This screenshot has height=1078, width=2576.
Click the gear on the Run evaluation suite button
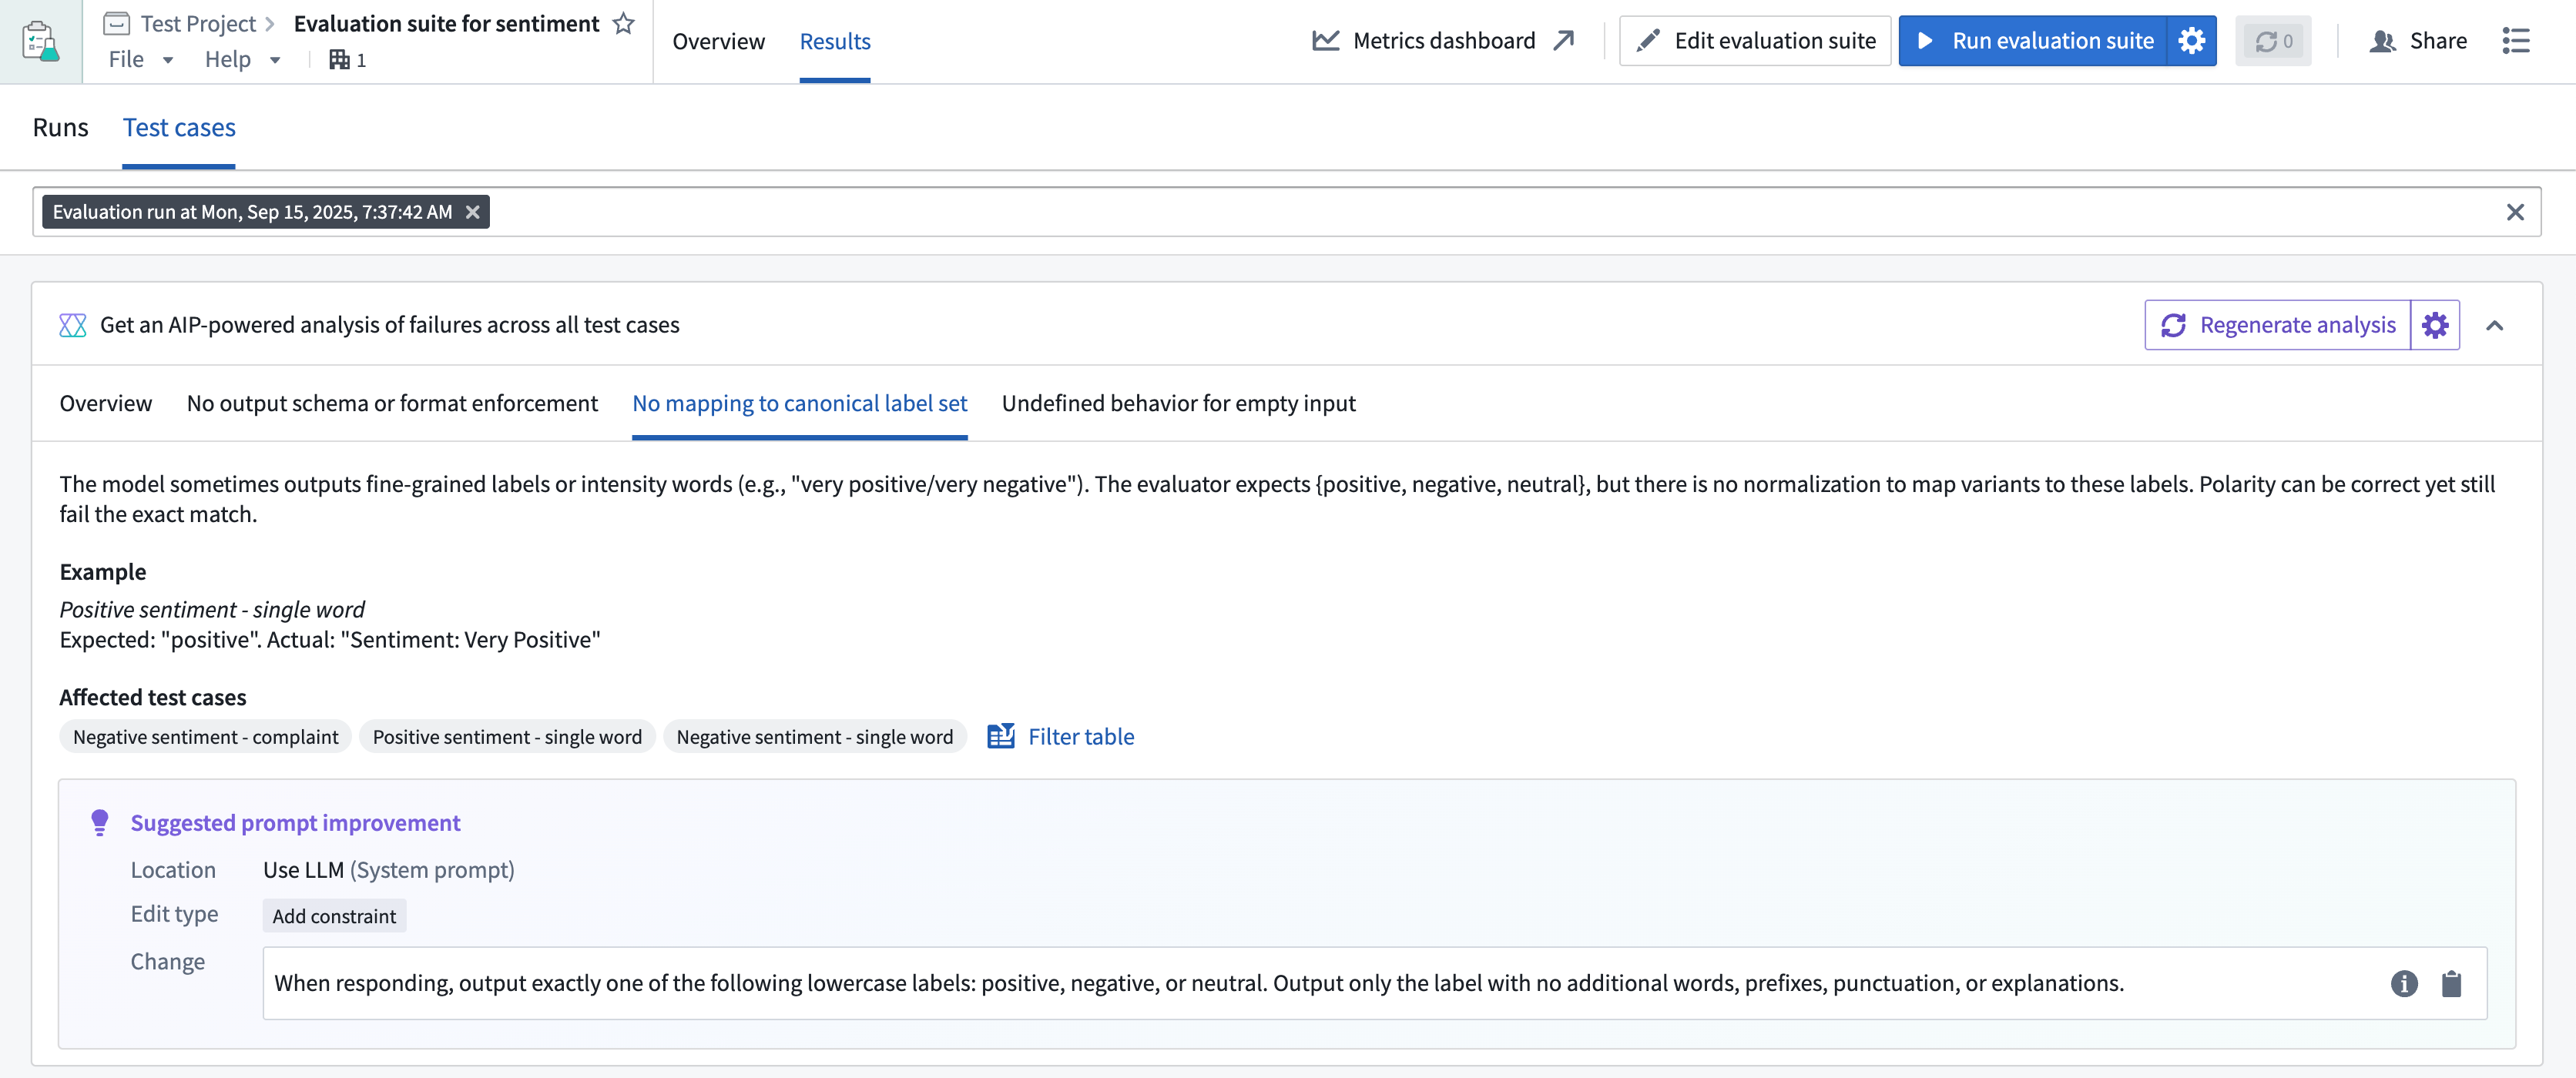click(2191, 40)
